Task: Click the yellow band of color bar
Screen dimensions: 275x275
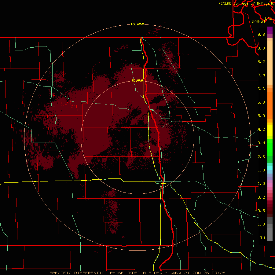Action: (270, 131)
